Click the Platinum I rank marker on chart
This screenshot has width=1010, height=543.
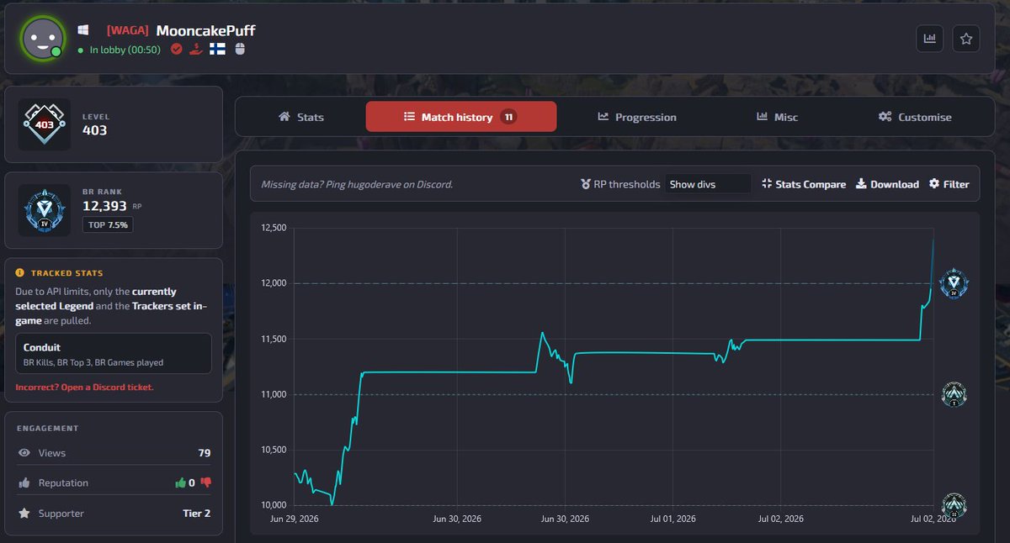954,394
